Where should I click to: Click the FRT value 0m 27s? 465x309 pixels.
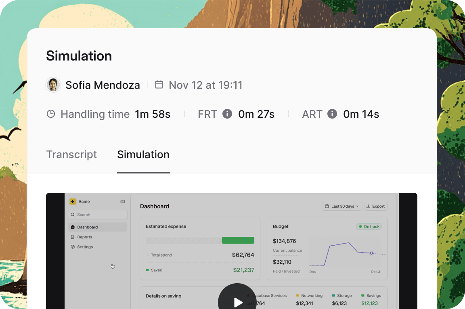pos(257,114)
